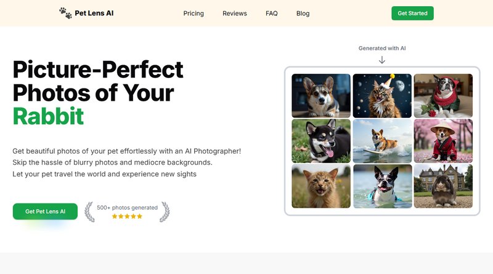Open the rabbit near mansion photo

[443, 186]
